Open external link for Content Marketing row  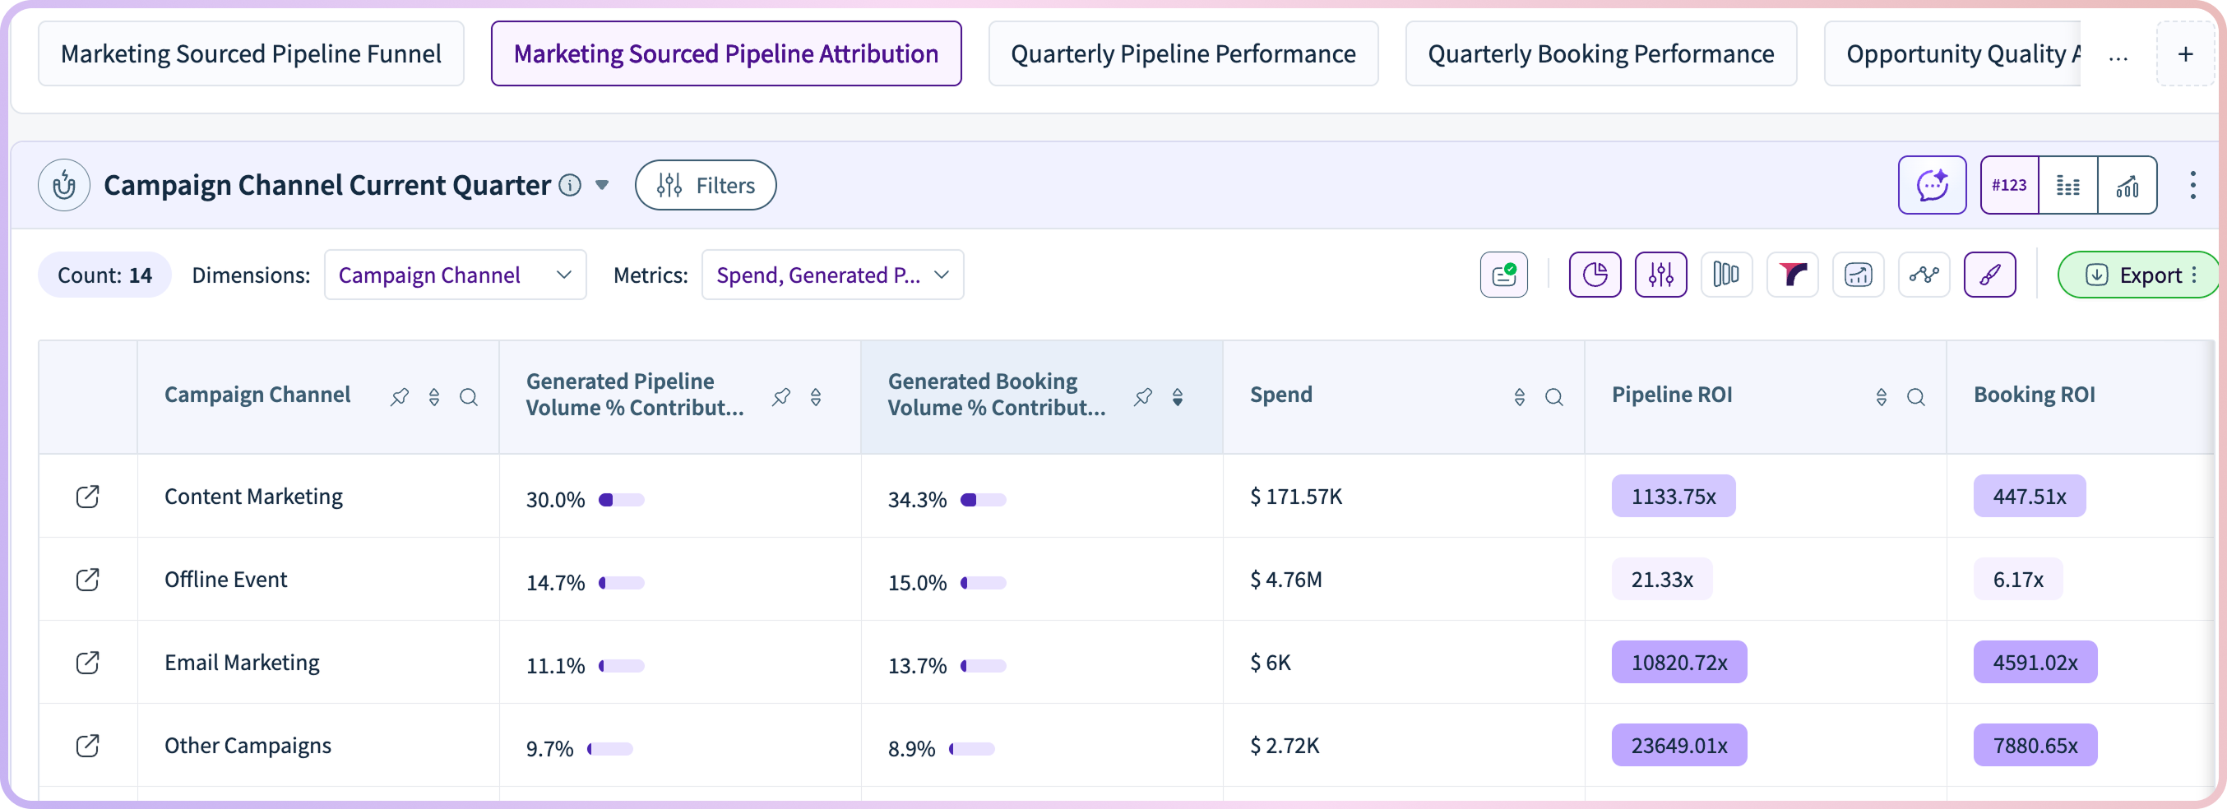(87, 496)
